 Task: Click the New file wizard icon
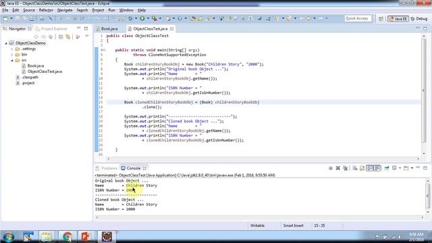point(6,18)
